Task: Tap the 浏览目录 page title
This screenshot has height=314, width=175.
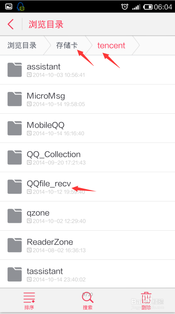Action: point(46,24)
